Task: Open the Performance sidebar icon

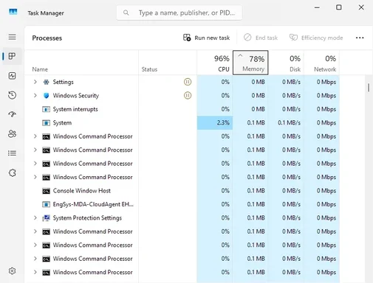Action: (x=12, y=76)
